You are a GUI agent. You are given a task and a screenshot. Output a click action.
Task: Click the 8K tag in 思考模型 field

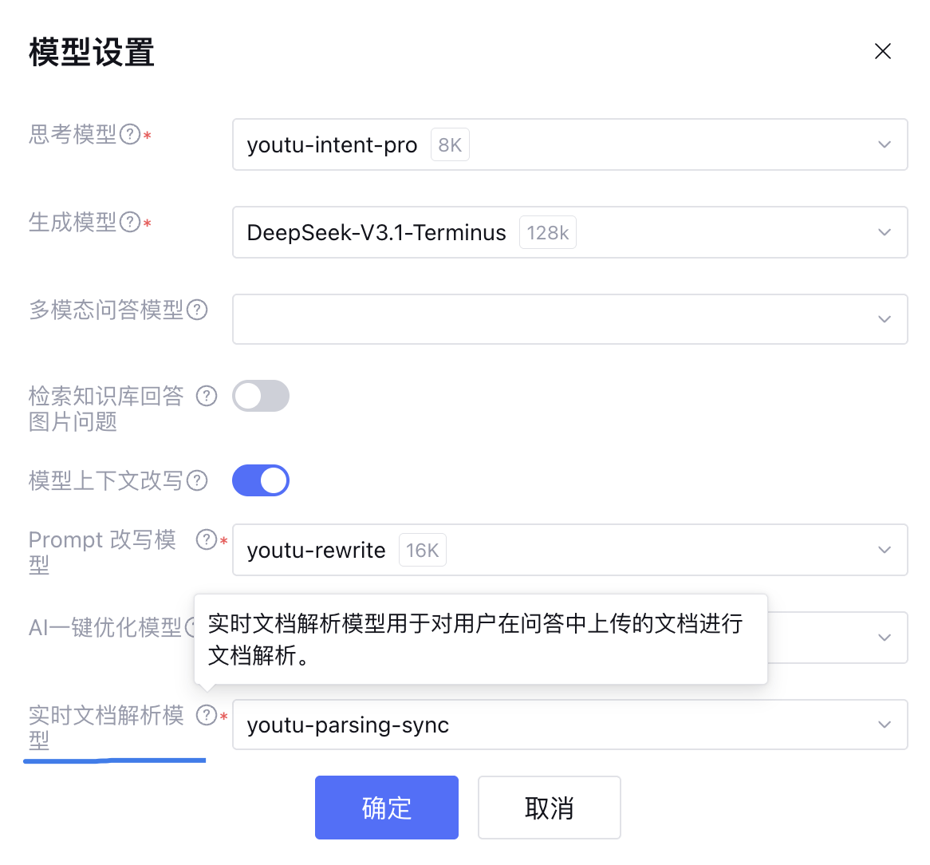pyautogui.click(x=450, y=145)
